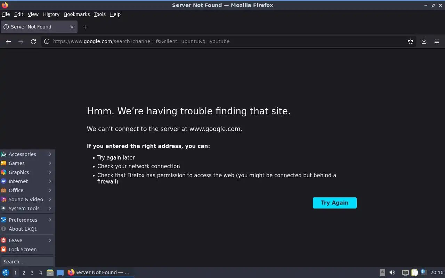Reload the current page
Screen dimensions: 445x278
(33, 41)
